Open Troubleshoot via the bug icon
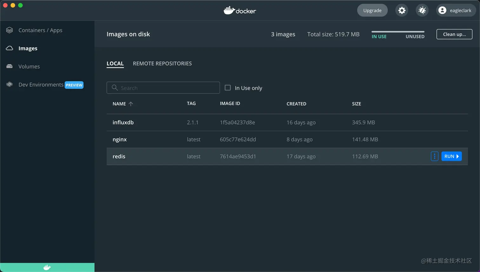The image size is (480, 272). pos(422,10)
